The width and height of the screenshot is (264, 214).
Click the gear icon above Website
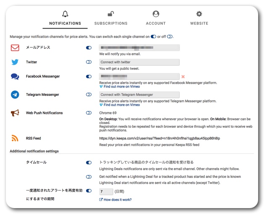coord(199,14)
